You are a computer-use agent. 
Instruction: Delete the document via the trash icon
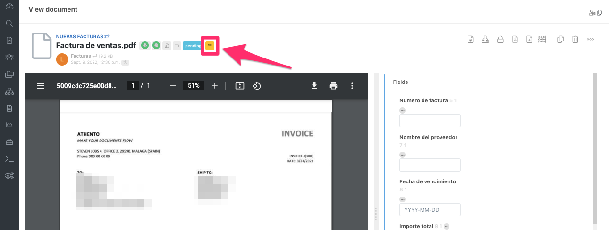(575, 40)
